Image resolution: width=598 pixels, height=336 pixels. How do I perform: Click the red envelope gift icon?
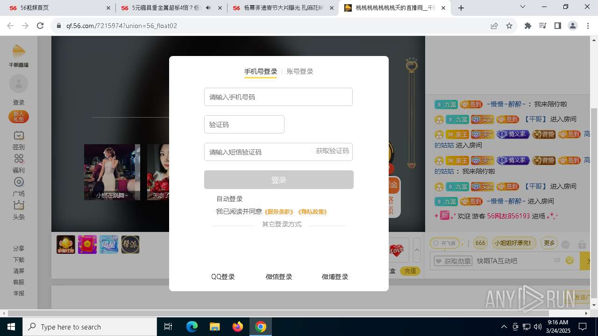(87, 245)
